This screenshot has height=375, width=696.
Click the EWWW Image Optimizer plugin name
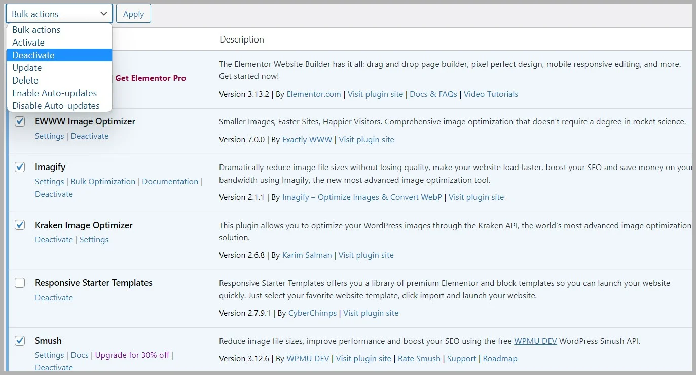pos(85,121)
